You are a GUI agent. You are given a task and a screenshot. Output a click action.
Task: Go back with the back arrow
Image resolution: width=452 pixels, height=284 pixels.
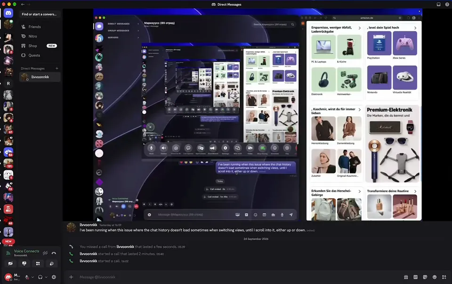click(23, 4)
